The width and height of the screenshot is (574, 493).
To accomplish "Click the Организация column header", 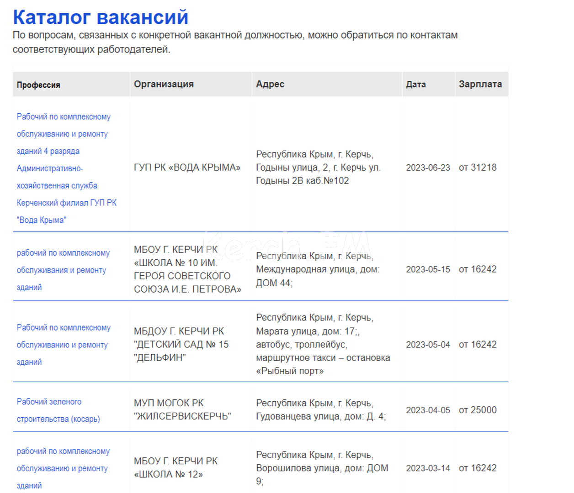I will 164,84.
